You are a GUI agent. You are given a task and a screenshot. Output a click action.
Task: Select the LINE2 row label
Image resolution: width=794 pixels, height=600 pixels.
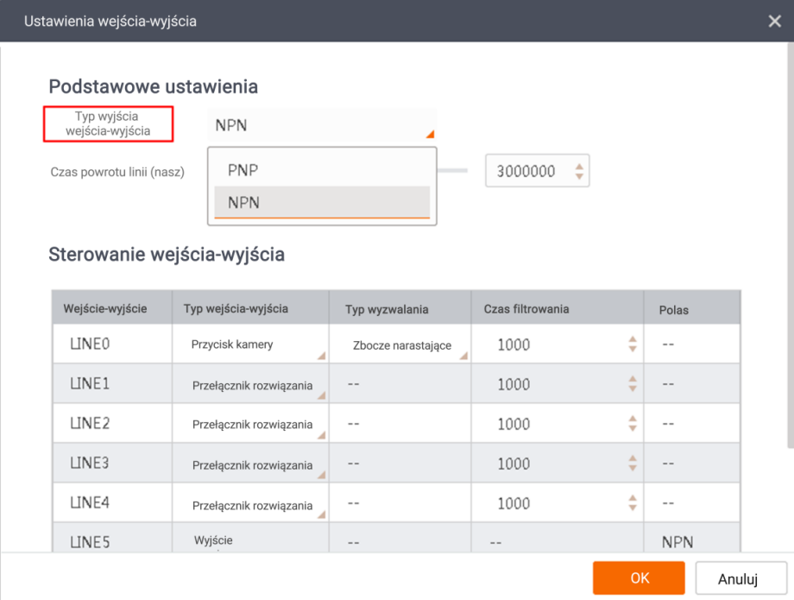pos(90,423)
